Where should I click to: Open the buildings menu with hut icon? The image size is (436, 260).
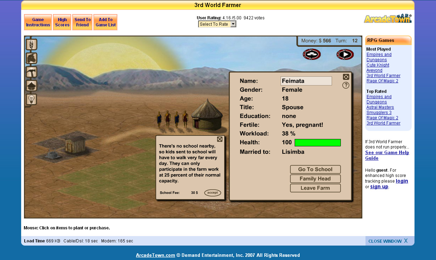point(32,85)
